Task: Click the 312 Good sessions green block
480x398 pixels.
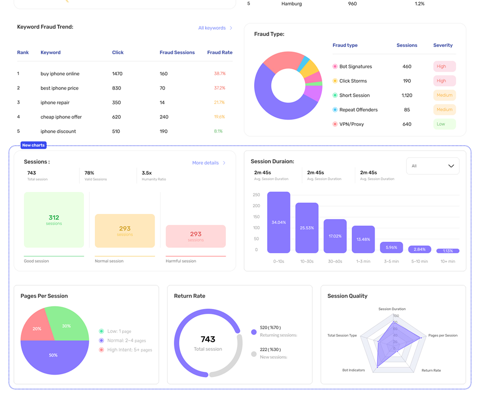Action: click(54, 220)
